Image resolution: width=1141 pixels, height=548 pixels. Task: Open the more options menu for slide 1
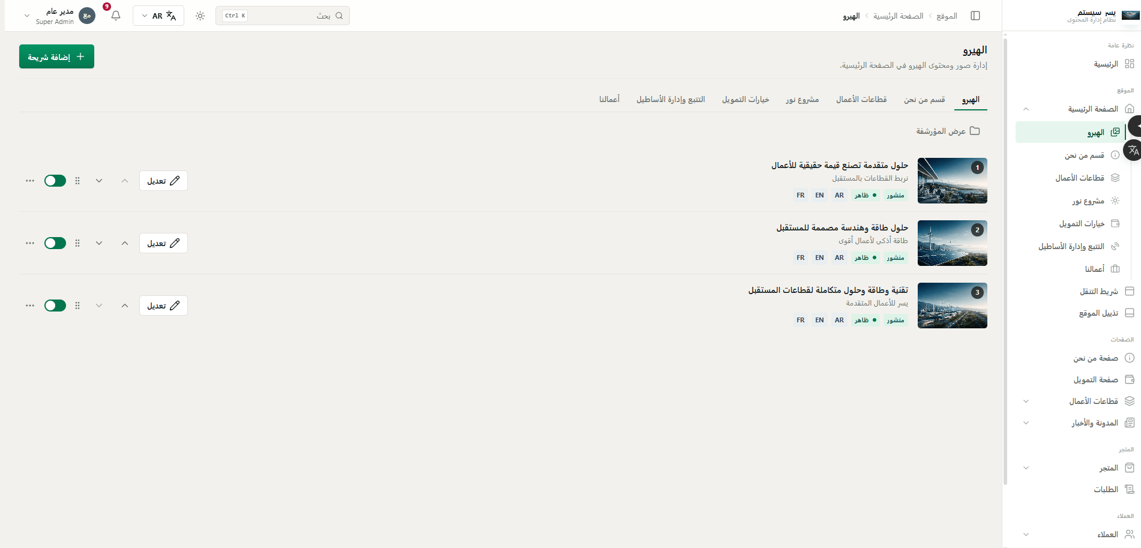(x=30, y=181)
